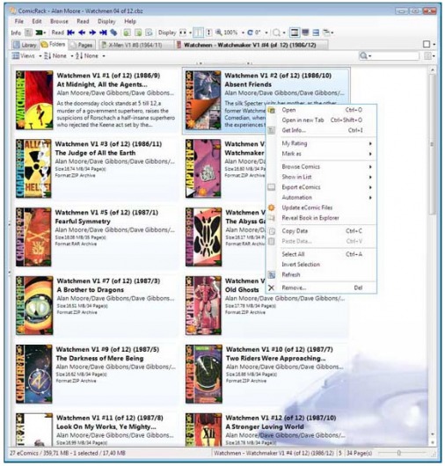Click the rotate icon beside 0°
This screenshot has width=445, height=466.
pyautogui.click(x=250, y=33)
